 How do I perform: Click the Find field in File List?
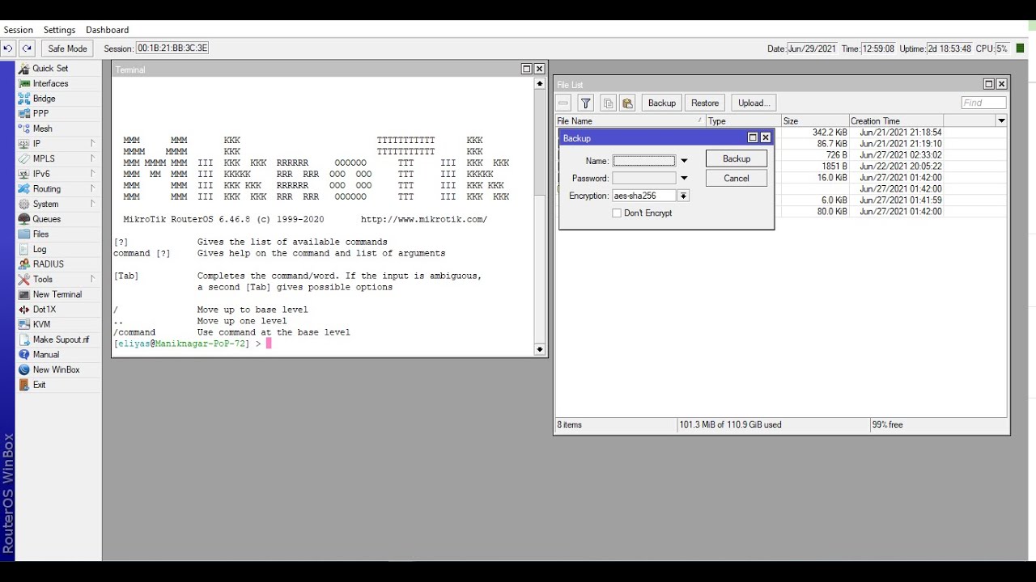click(983, 103)
